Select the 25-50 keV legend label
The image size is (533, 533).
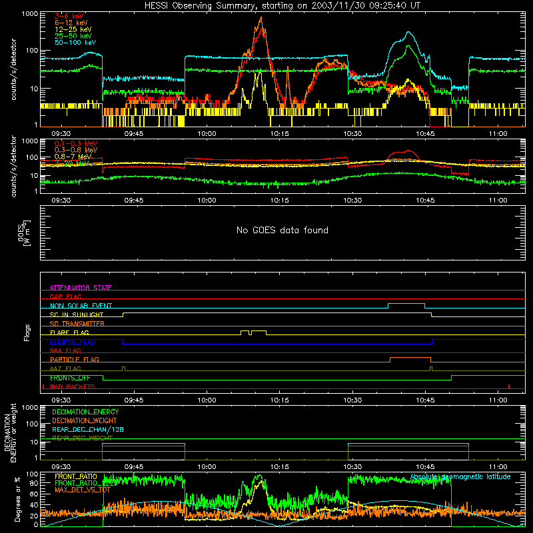(x=73, y=36)
